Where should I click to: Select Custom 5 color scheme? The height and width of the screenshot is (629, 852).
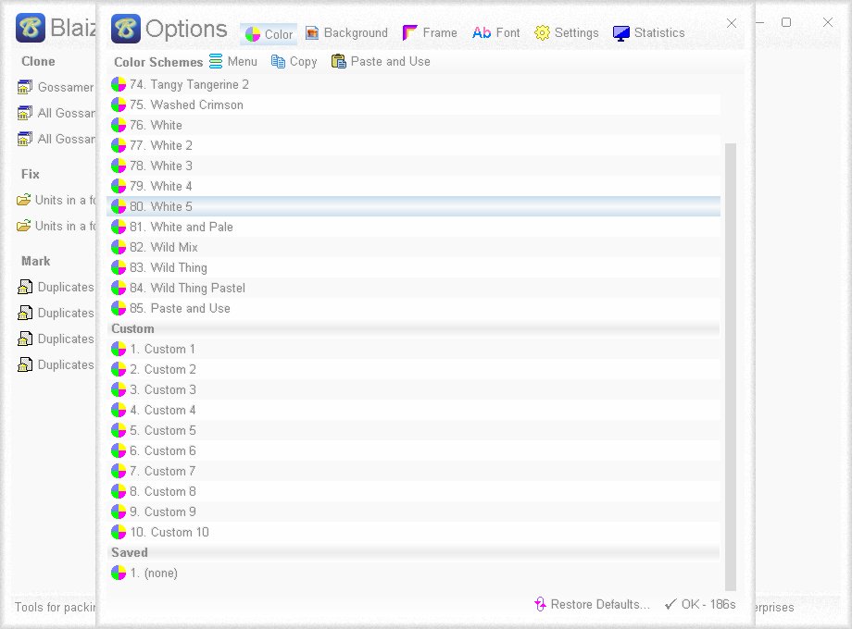click(x=414, y=430)
